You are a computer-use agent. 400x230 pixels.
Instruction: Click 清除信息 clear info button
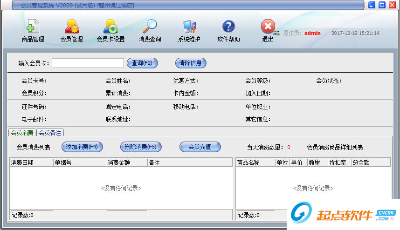click(191, 63)
